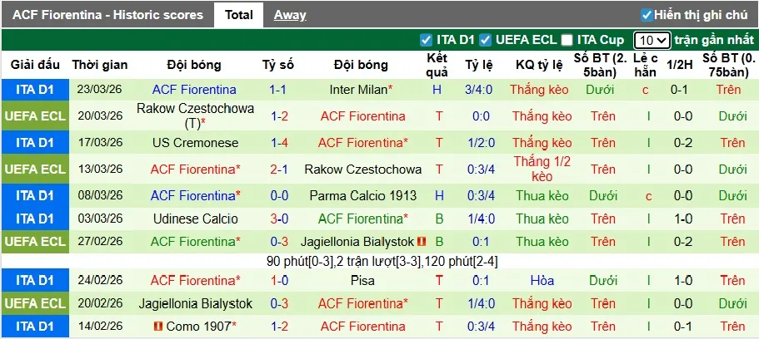Click the 1-4 score against US Cremonese
The image size is (759, 339).
coord(278,143)
